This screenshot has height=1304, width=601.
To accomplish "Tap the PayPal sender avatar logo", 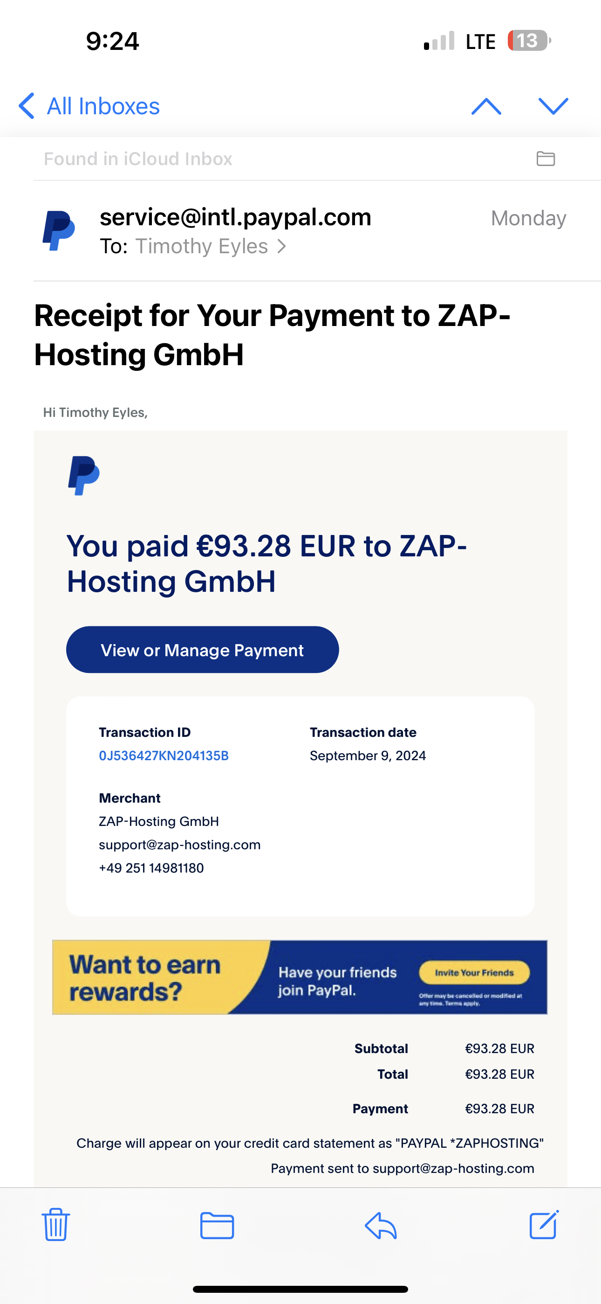I will (x=59, y=231).
